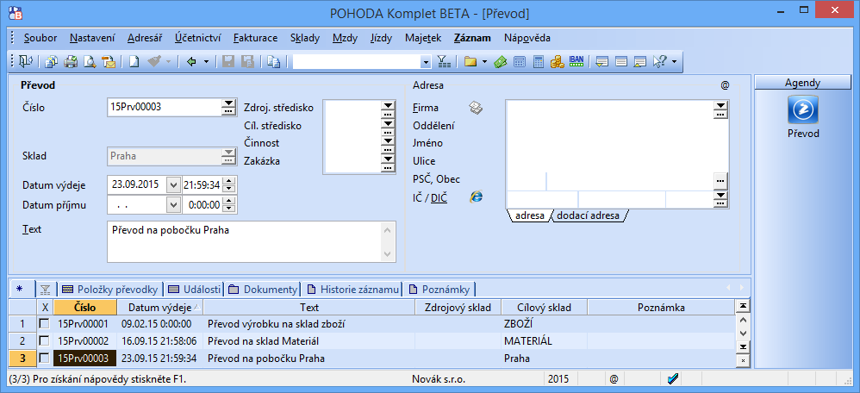The width and height of the screenshot is (860, 393).
Task: Open print preview magnifier icon
Action: pyautogui.click(x=90, y=62)
